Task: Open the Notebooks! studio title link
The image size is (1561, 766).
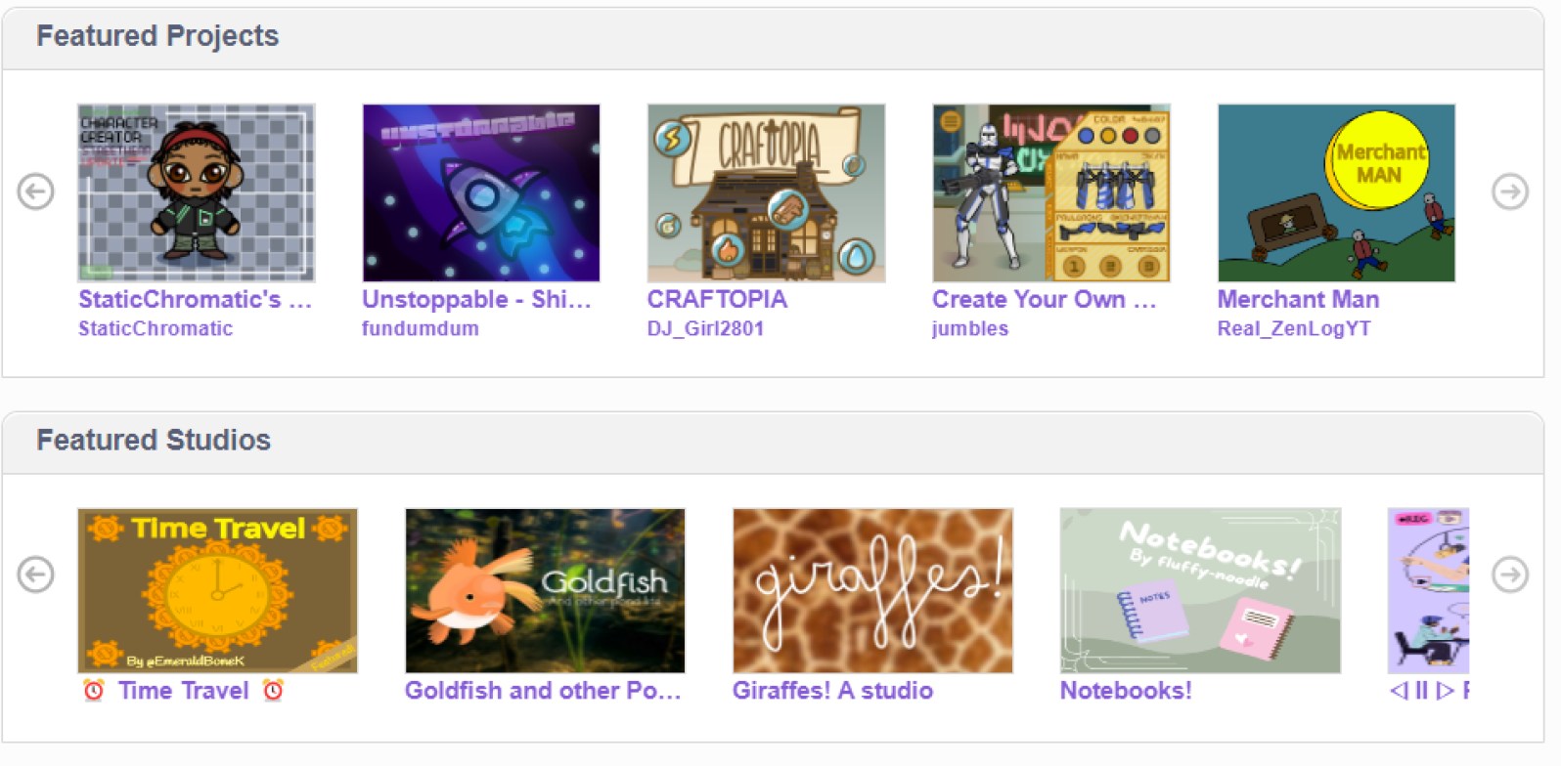Action: click(x=1126, y=690)
